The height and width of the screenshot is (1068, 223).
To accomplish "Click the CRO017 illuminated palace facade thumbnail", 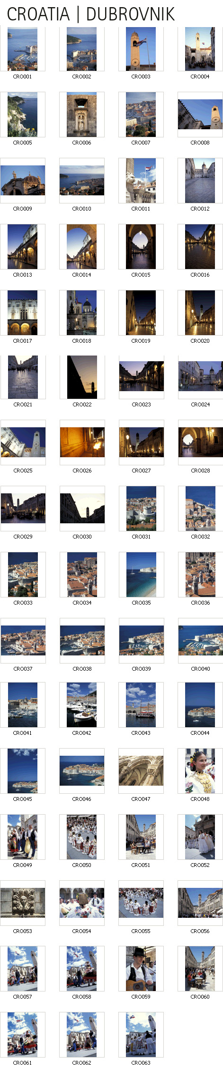I will [22, 313].
